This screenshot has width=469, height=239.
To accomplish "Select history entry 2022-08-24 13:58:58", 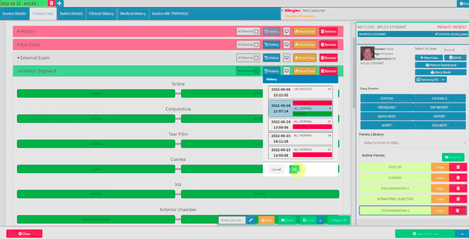I will click(x=300, y=124).
